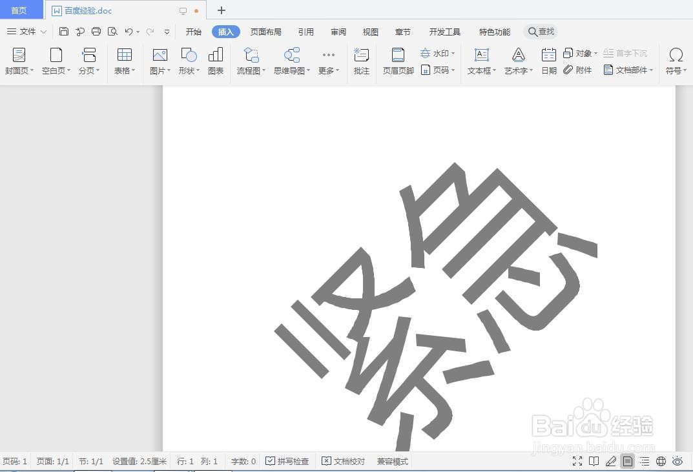Insert symbol (符号) omega icon
Viewport: 693px width, 472px height.
676,61
